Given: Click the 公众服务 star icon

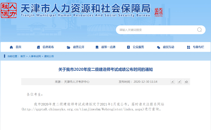Looking at the screenshot, I should click(x=128, y=47).
